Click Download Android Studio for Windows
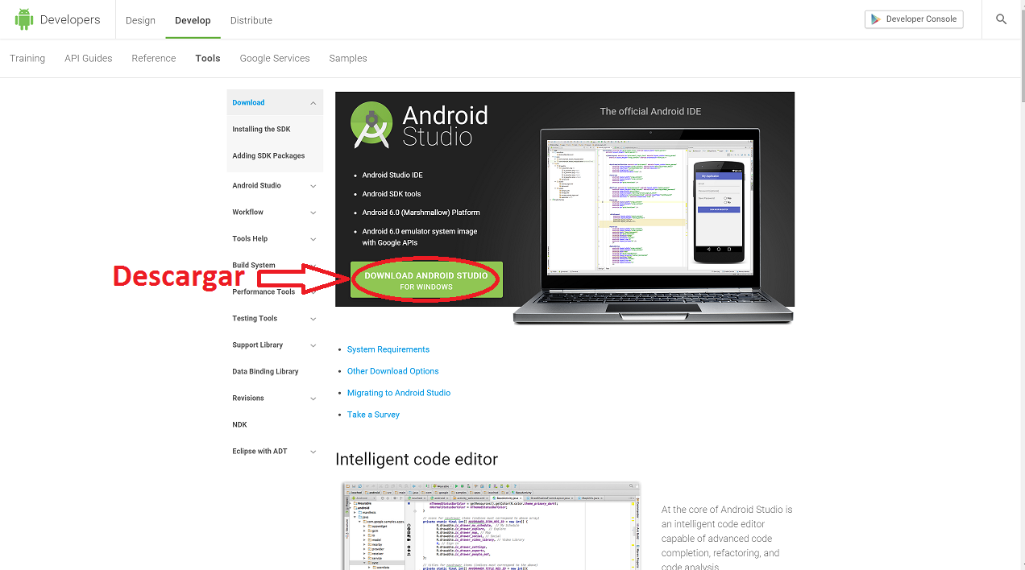This screenshot has height=570, width=1025. (426, 280)
